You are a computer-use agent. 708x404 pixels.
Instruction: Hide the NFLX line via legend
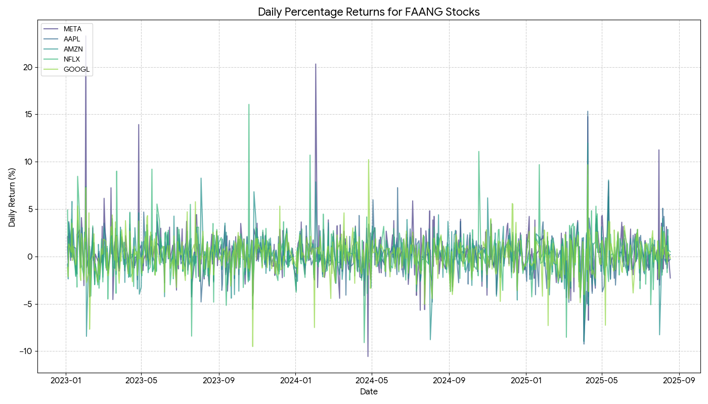72,60
